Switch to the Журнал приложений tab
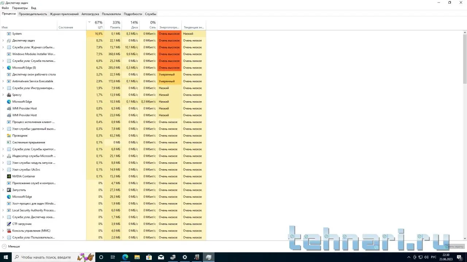 point(64,14)
